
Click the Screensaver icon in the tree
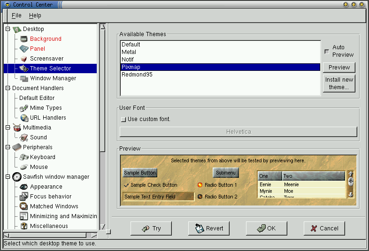pyautogui.click(x=24, y=59)
